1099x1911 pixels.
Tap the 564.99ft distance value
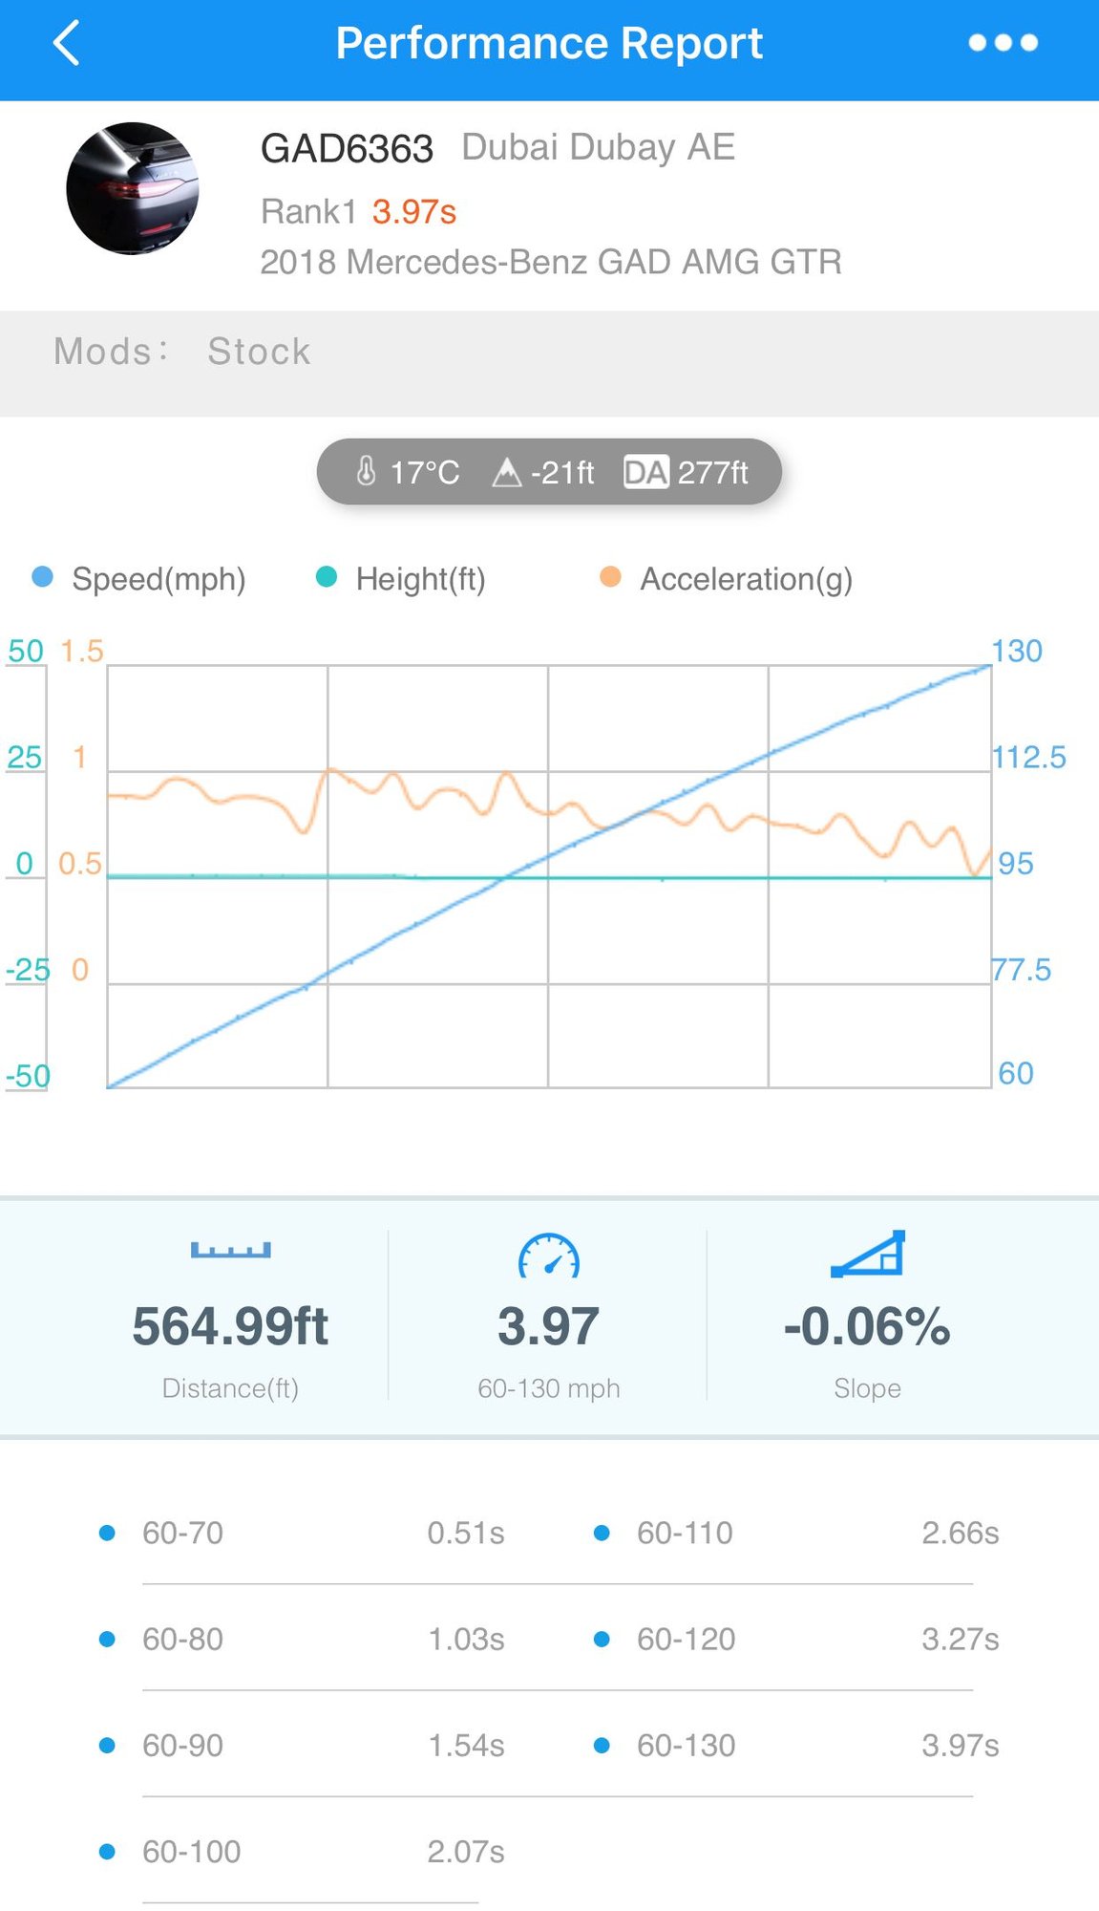(230, 1326)
